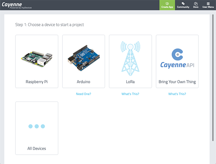Open the Docs section
Image resolution: width=216 pixels, height=164 pixels.
click(196, 5)
